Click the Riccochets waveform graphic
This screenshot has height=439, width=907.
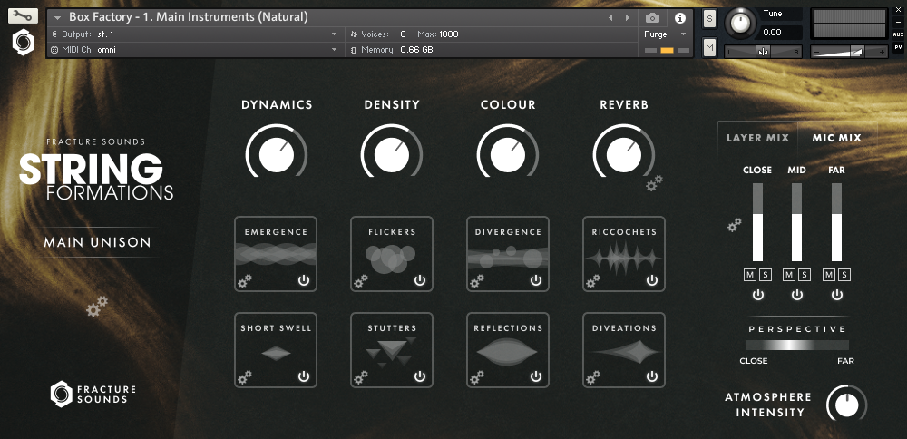coord(624,258)
